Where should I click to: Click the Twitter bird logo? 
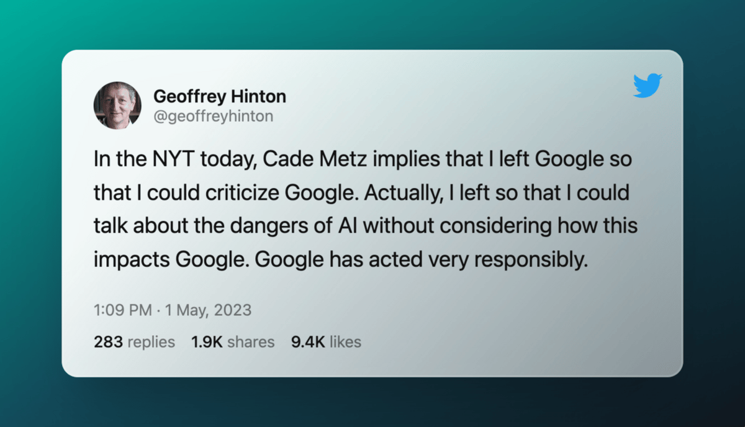(648, 86)
